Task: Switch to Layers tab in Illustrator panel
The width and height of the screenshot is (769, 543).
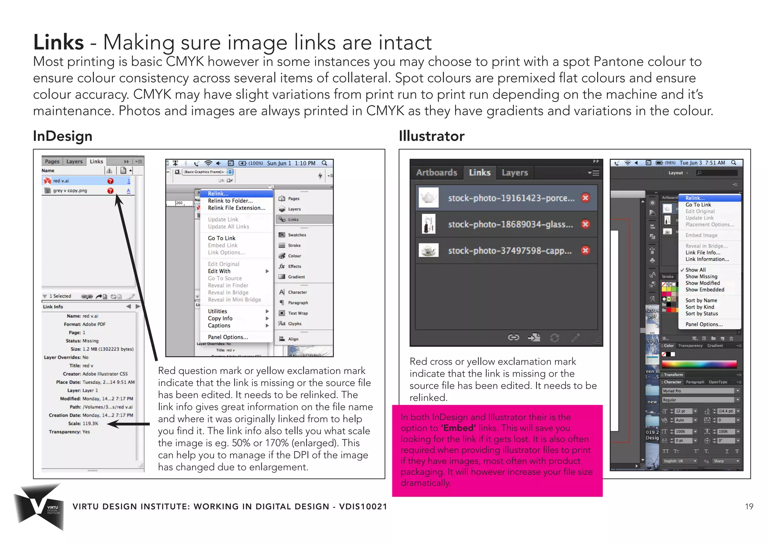Action: [515, 172]
